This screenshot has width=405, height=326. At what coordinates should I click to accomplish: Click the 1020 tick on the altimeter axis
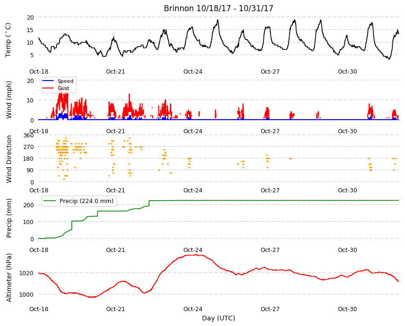coord(27,273)
